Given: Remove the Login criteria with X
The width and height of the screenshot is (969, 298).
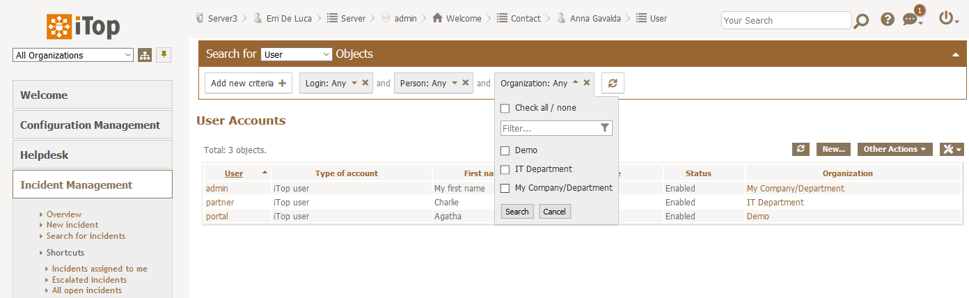Looking at the screenshot, I should [365, 83].
